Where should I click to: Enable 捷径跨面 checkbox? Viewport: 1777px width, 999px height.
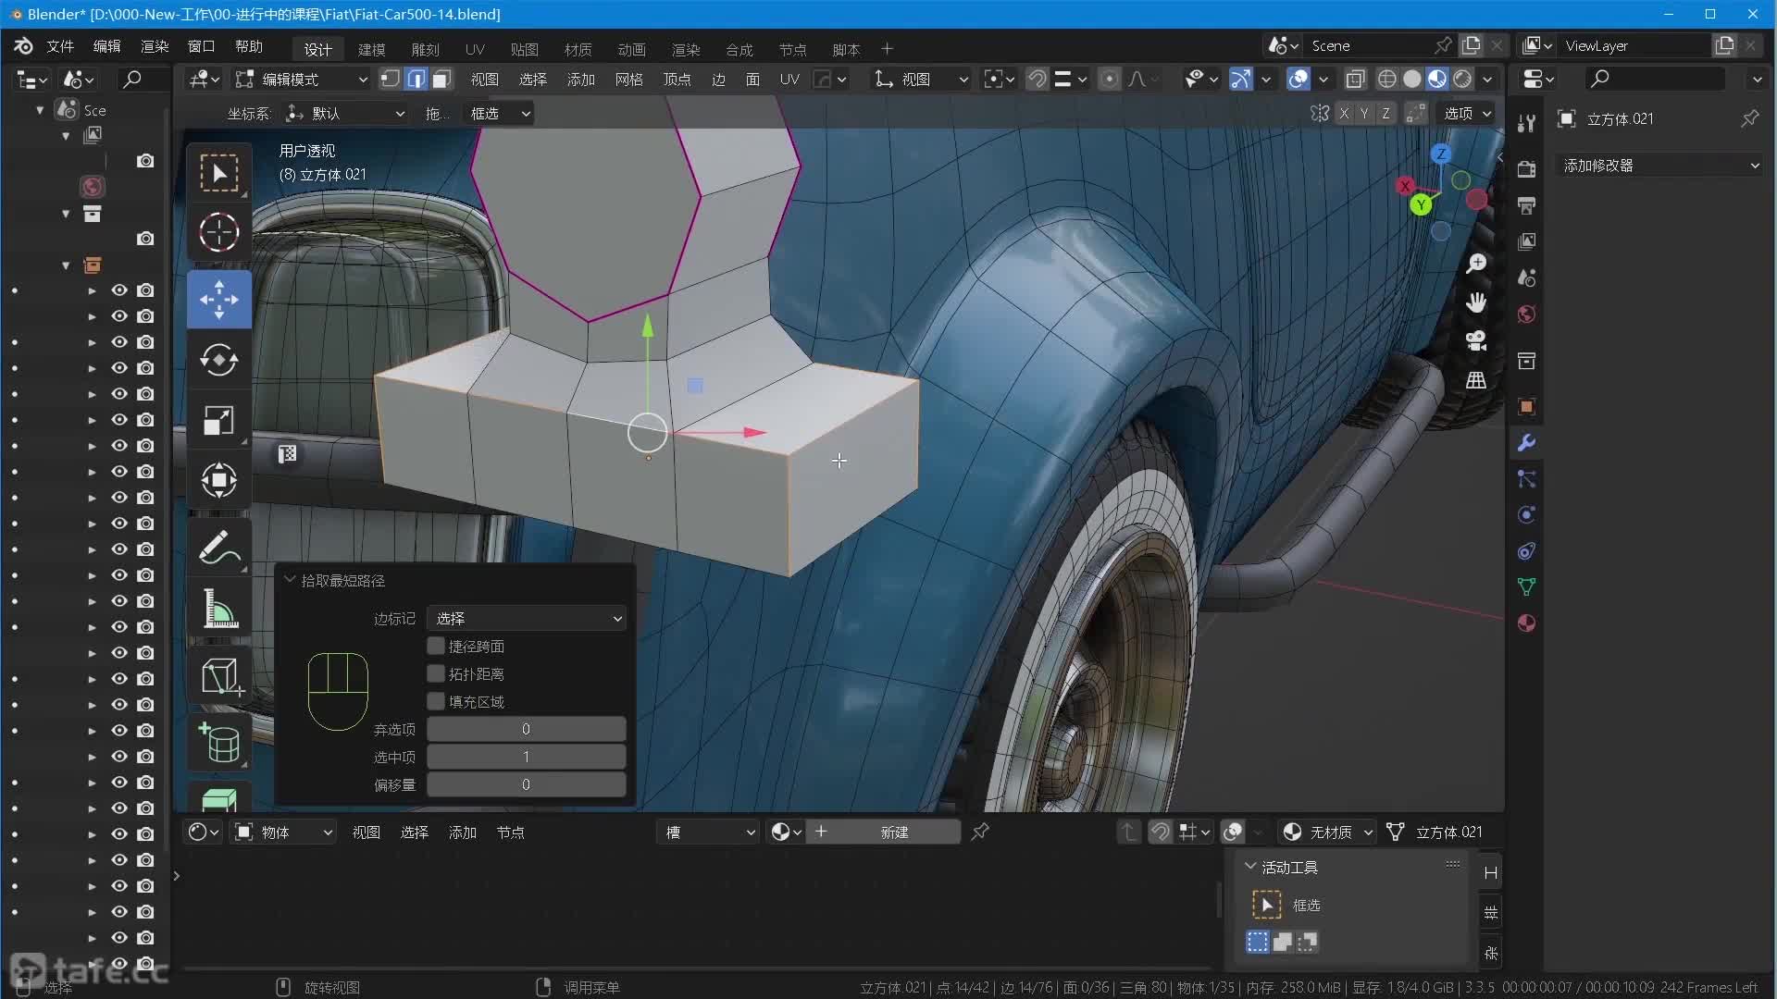pyautogui.click(x=435, y=646)
